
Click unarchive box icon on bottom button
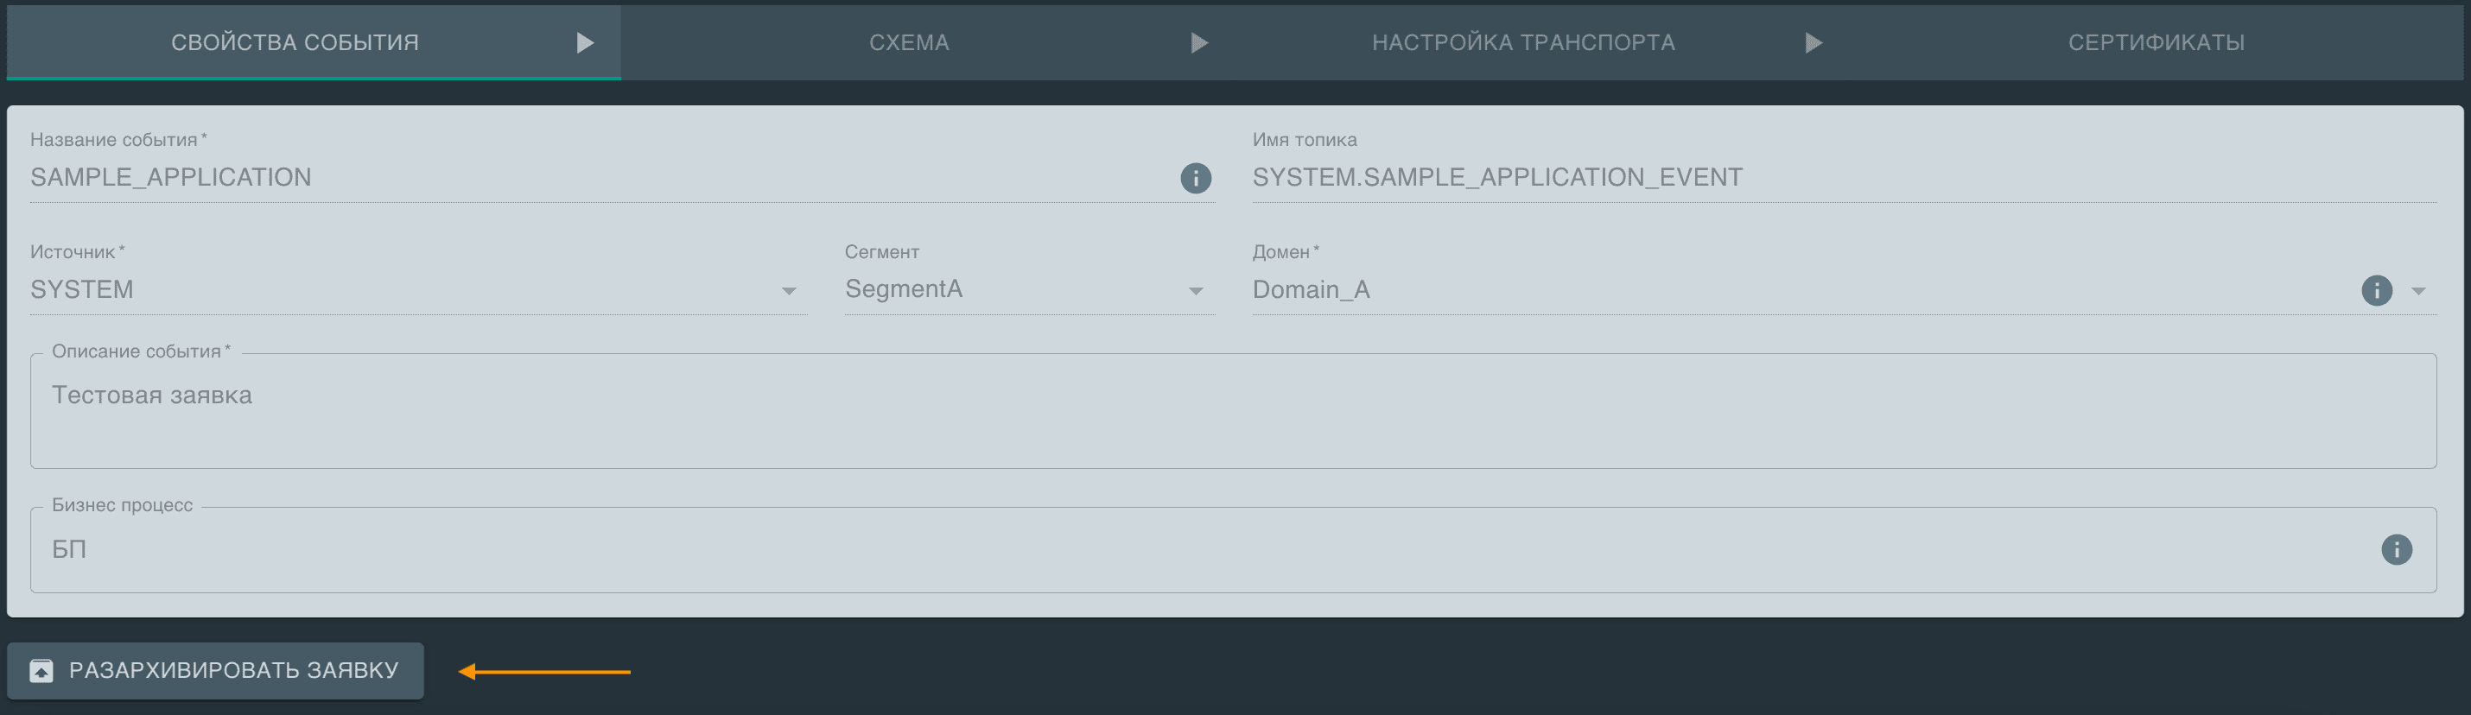click(41, 671)
